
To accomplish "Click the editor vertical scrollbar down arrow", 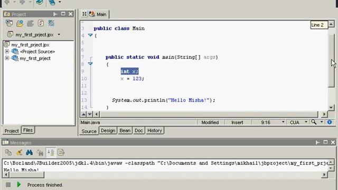I will pyautogui.click(x=331, y=108).
